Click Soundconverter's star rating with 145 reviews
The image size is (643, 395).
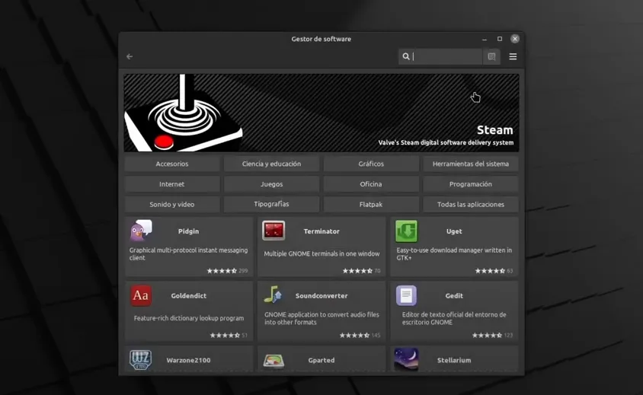click(x=360, y=335)
